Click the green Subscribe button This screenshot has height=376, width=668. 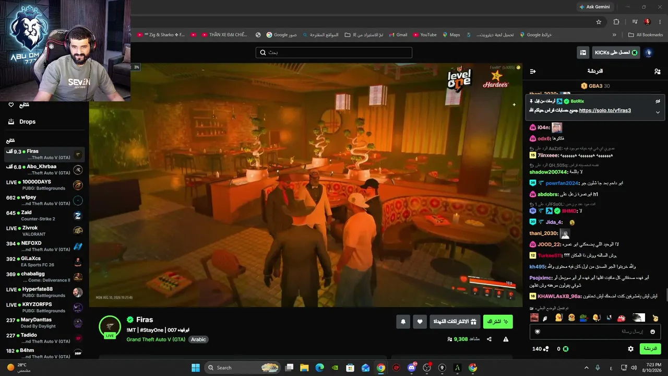point(498,322)
